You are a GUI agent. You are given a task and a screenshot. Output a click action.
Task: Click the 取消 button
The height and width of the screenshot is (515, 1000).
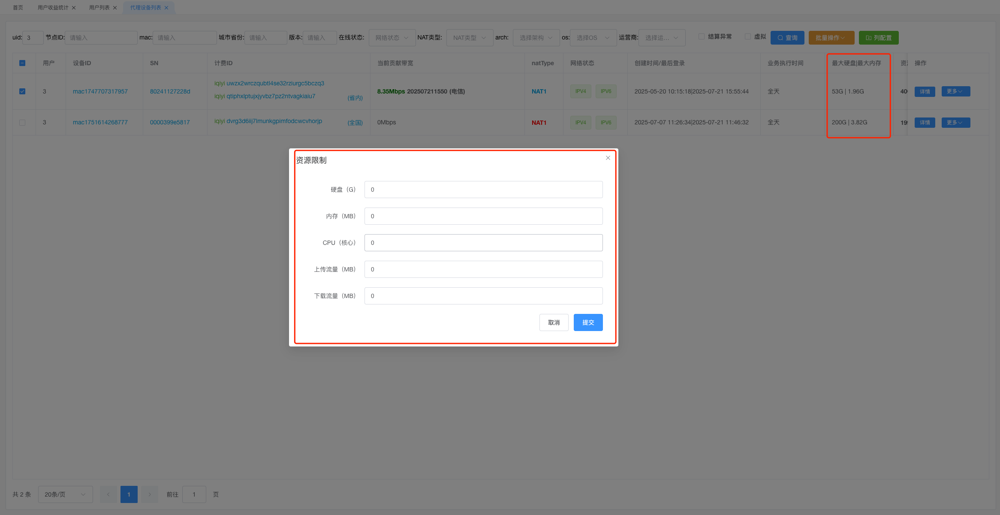click(x=554, y=322)
